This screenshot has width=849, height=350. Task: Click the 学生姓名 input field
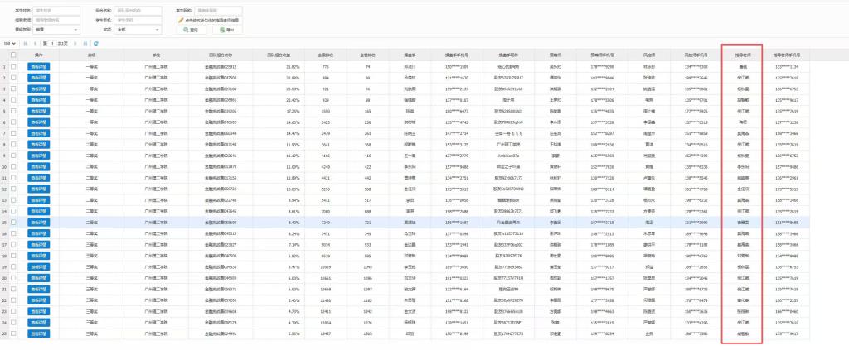(x=58, y=11)
